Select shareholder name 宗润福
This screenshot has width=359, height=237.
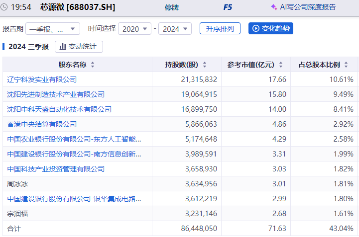click(x=17, y=214)
